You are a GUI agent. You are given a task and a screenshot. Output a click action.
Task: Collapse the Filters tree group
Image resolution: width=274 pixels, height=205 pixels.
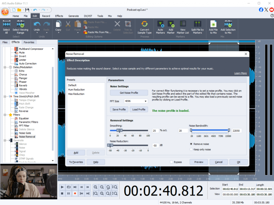click(5, 115)
